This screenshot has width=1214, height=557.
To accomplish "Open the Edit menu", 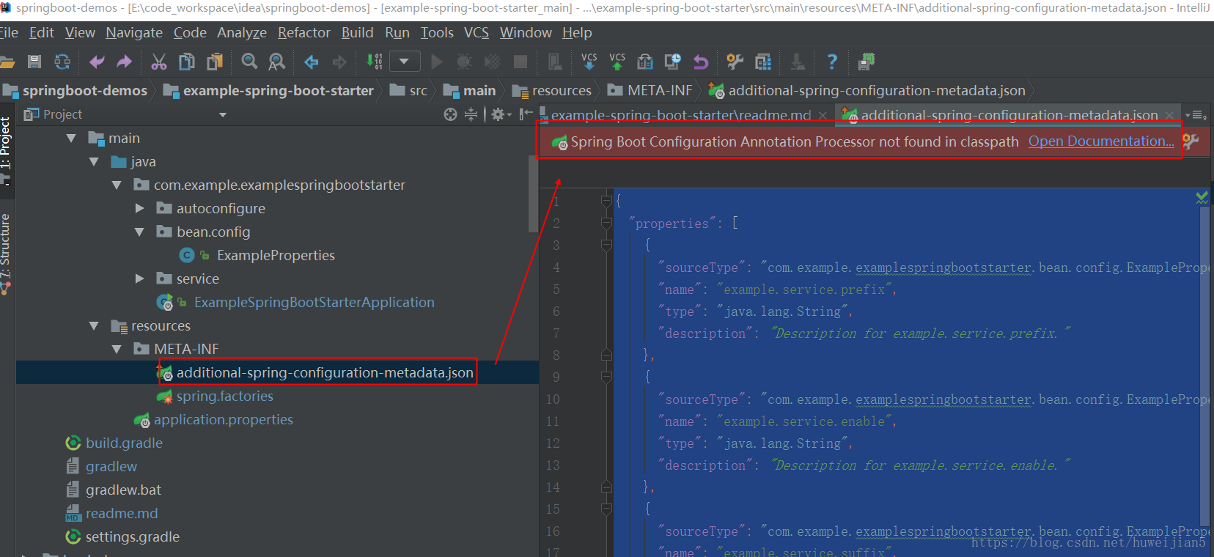I will [41, 33].
